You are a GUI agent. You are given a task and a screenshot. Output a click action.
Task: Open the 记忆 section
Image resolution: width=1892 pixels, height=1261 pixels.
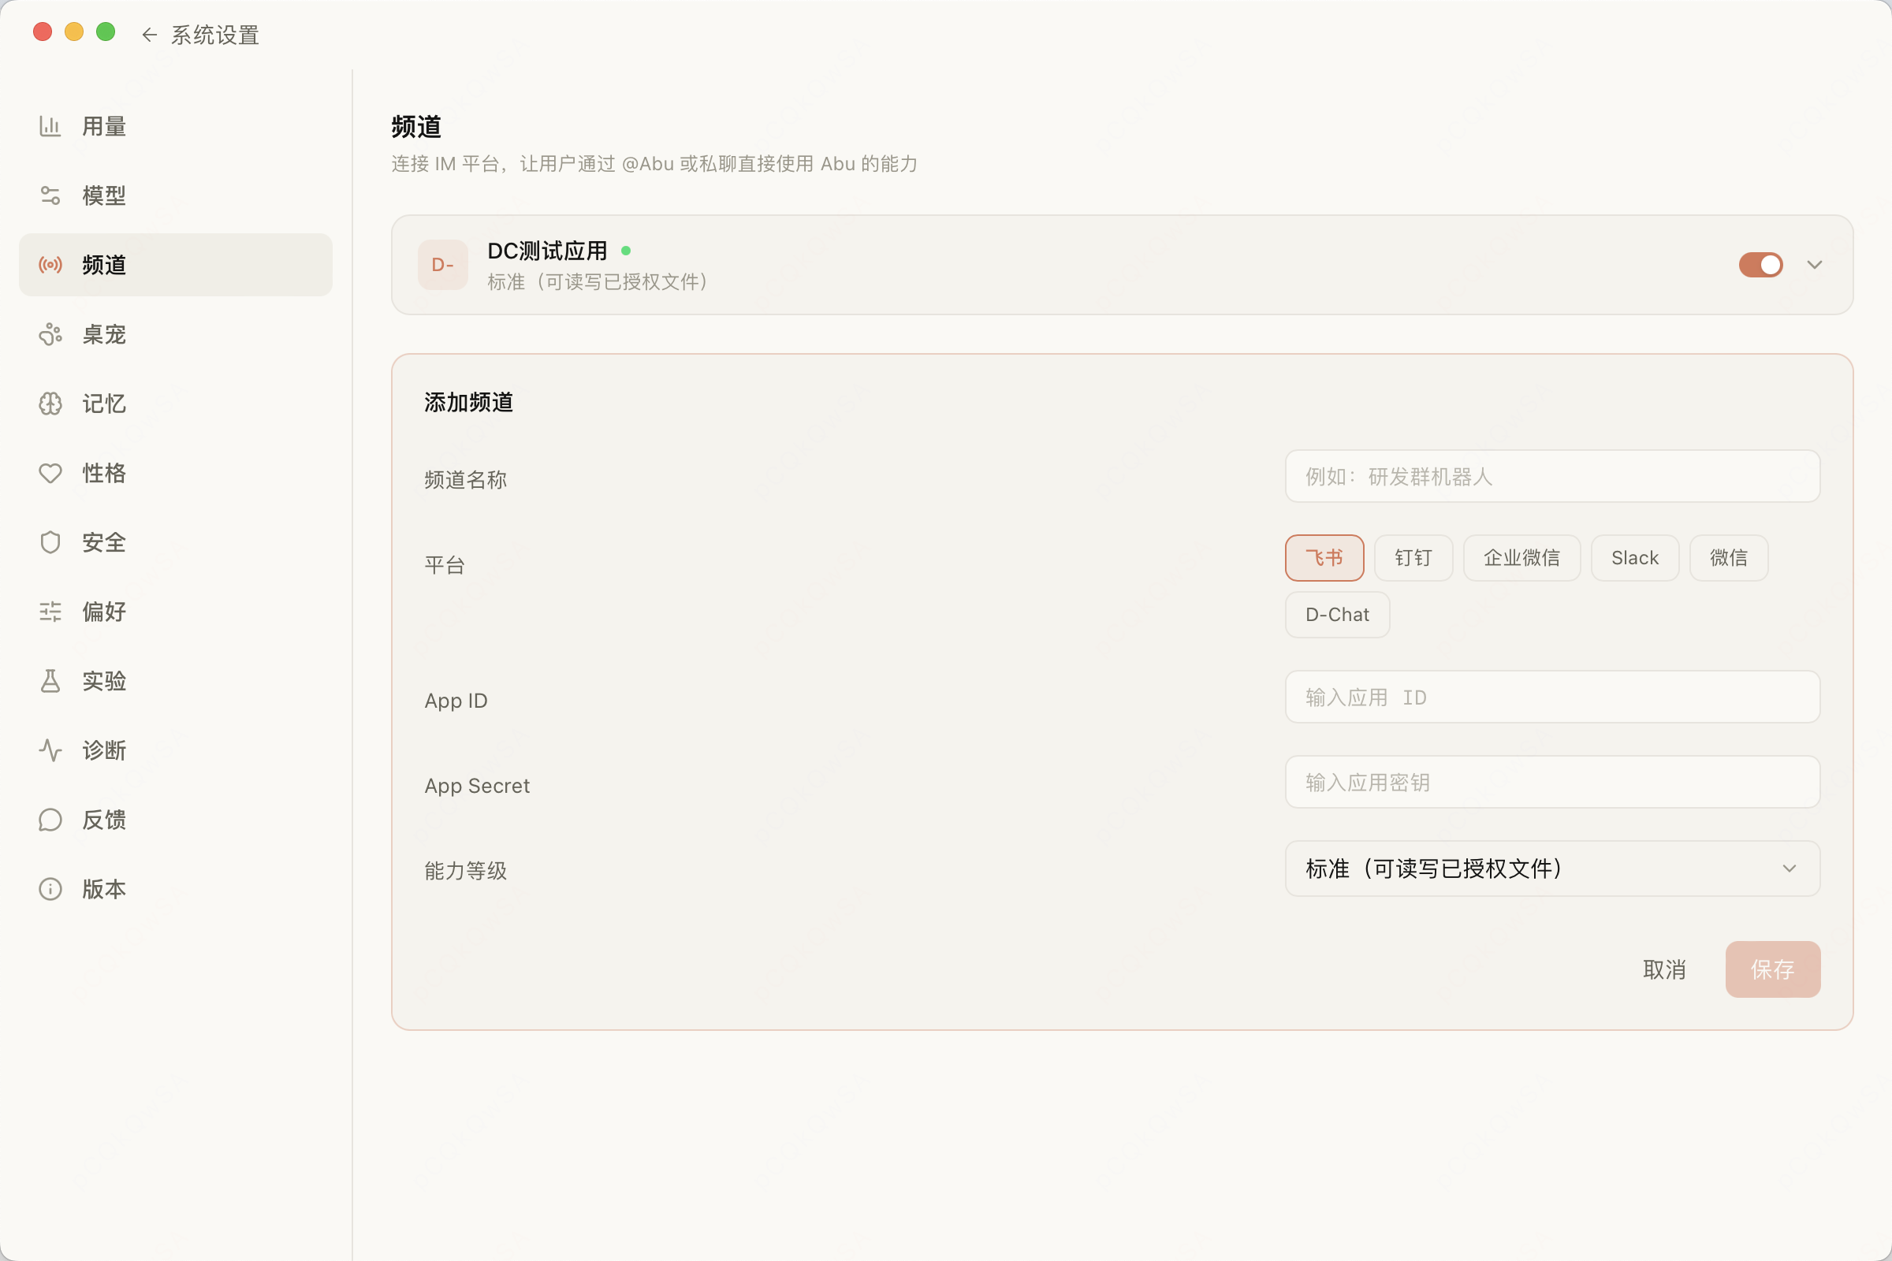click(x=175, y=404)
